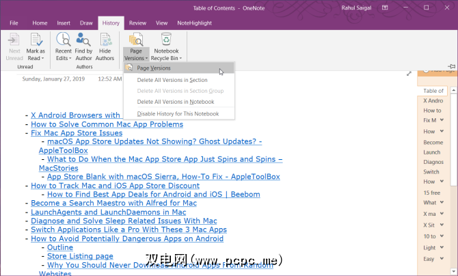Open the Review ribbon tab
Viewport: 458px width, 276px height.
137,23
